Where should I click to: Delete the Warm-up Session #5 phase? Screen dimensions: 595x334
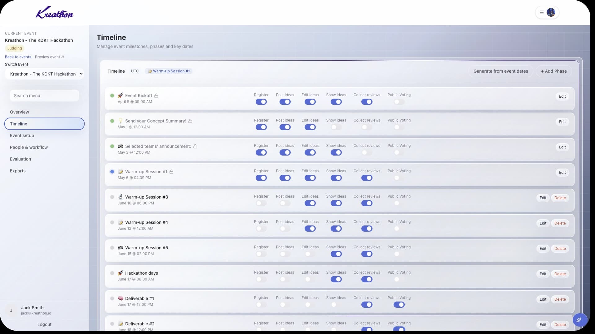(560, 249)
